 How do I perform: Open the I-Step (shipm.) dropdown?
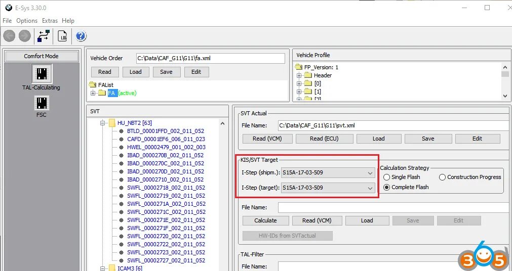pos(328,173)
